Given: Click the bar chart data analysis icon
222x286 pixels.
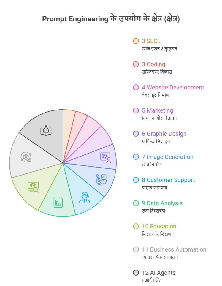Looking at the screenshot, I should [58, 202].
